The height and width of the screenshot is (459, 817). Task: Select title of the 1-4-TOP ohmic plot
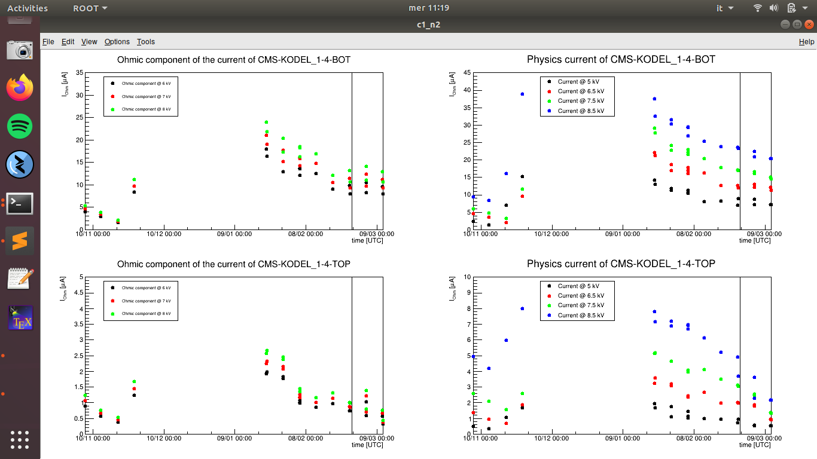pyautogui.click(x=234, y=264)
